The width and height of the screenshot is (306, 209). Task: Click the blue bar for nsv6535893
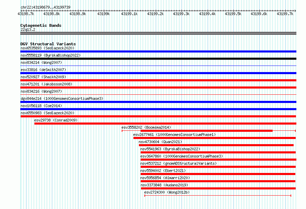(x=158, y=51)
